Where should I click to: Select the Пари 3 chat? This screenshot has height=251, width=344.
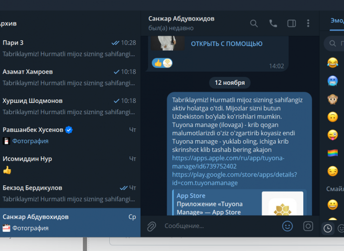tap(70, 48)
